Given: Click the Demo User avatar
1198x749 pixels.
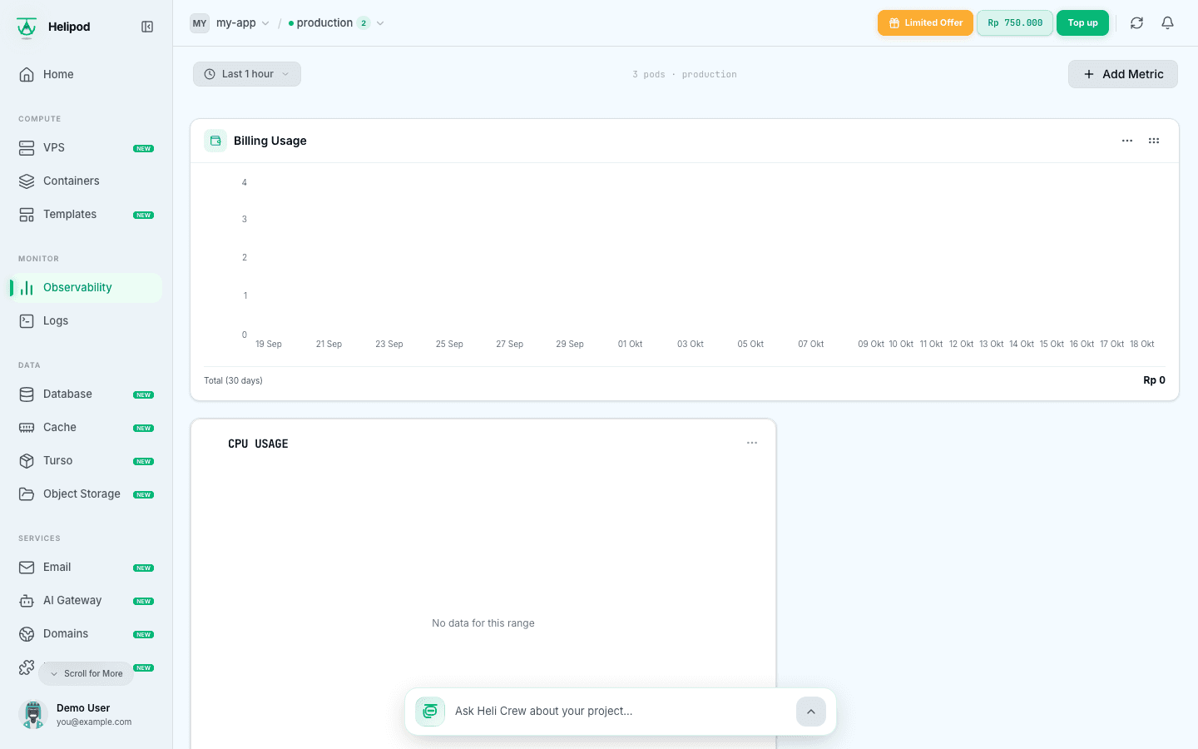Looking at the screenshot, I should pos(33,714).
